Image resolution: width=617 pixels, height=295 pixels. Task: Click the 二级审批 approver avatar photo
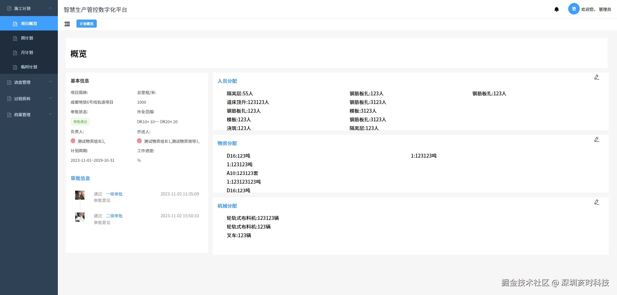click(80, 217)
